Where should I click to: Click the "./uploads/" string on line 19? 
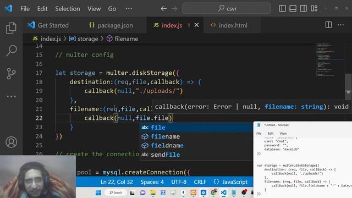pyautogui.click(x=157, y=91)
